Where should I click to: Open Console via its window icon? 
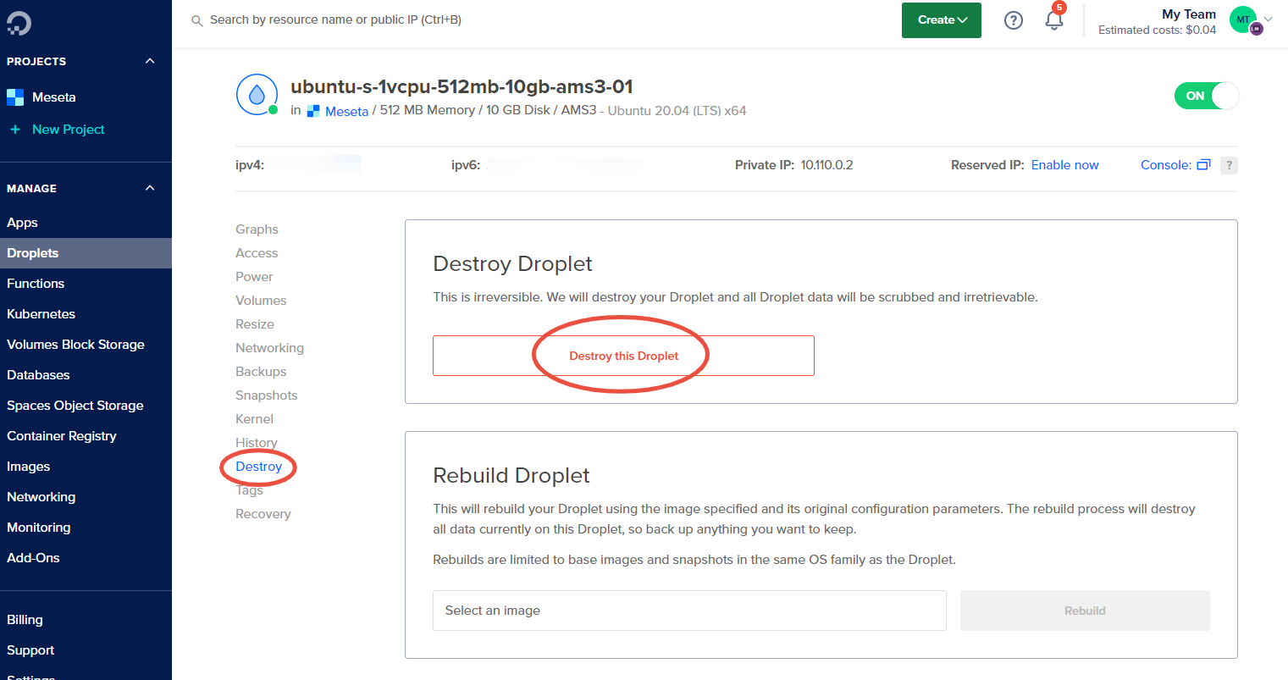click(1203, 165)
